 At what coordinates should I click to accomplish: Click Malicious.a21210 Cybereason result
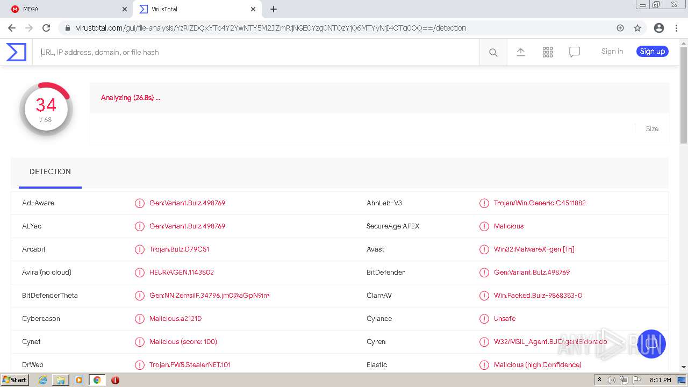point(175,319)
